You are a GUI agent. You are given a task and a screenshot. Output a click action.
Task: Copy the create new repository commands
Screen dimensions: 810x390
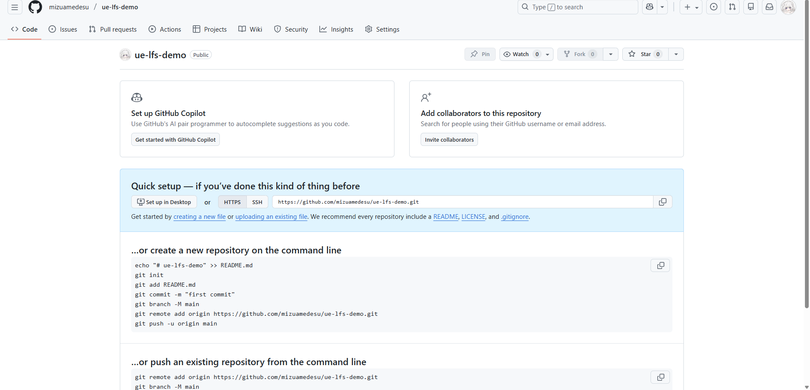click(660, 266)
